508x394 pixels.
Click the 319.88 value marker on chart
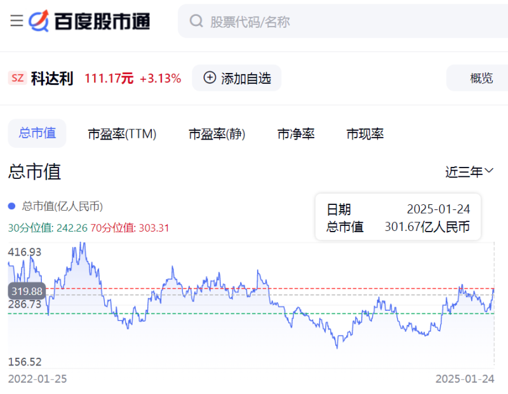(x=27, y=291)
